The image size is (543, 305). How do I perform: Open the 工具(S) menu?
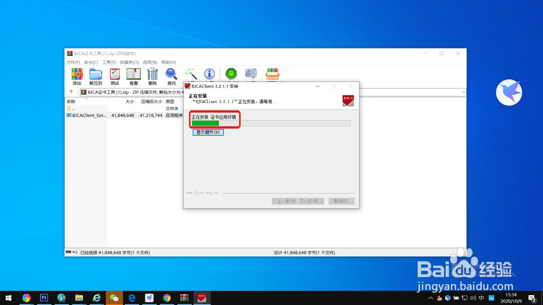tap(109, 62)
